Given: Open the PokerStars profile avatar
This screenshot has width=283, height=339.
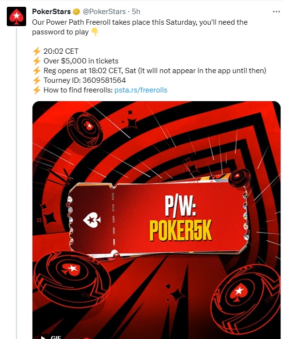Looking at the screenshot, I should [x=16, y=16].
